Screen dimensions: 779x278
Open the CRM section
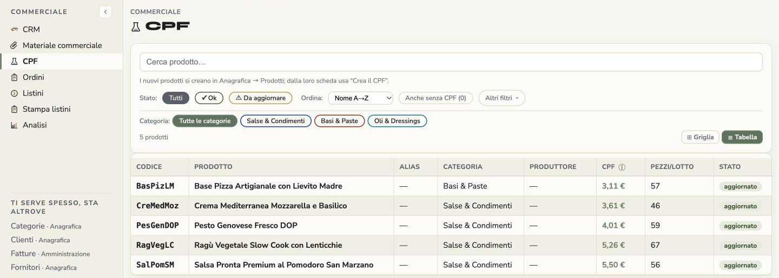[62, 30]
